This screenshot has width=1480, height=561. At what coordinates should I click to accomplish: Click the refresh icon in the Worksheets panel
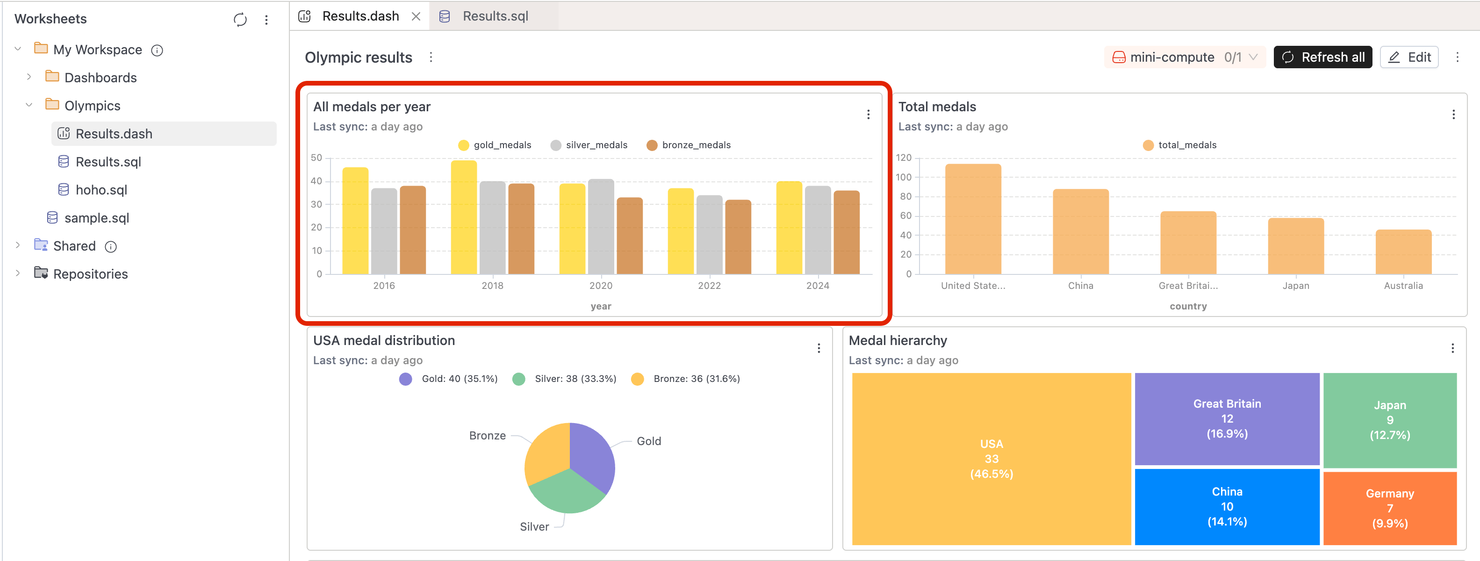coord(240,19)
